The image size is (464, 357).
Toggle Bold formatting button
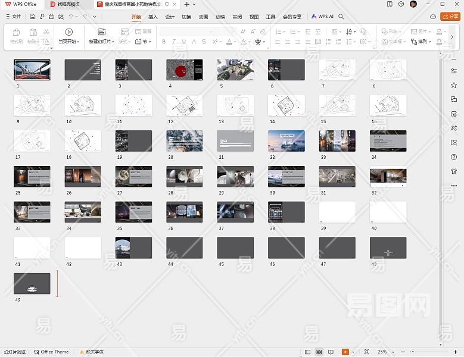[x=163, y=42]
